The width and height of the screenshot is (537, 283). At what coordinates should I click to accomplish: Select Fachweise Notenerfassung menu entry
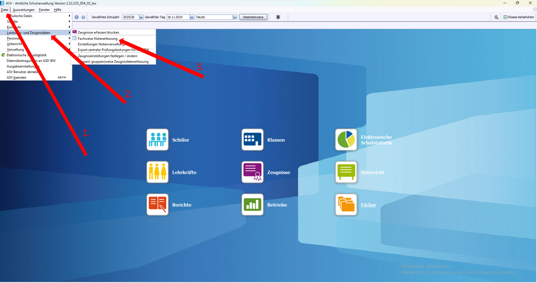[x=98, y=38]
